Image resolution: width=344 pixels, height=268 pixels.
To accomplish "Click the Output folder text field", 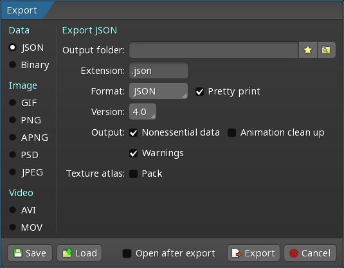I will (214, 50).
